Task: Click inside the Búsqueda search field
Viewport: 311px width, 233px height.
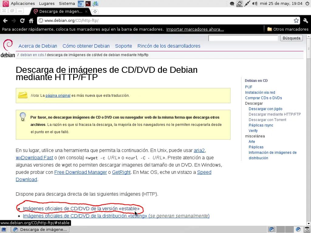Action: click(x=243, y=38)
